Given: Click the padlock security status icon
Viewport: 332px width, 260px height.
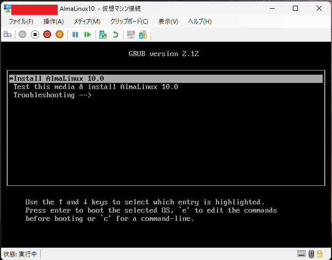Looking at the screenshot, I should (320, 254).
